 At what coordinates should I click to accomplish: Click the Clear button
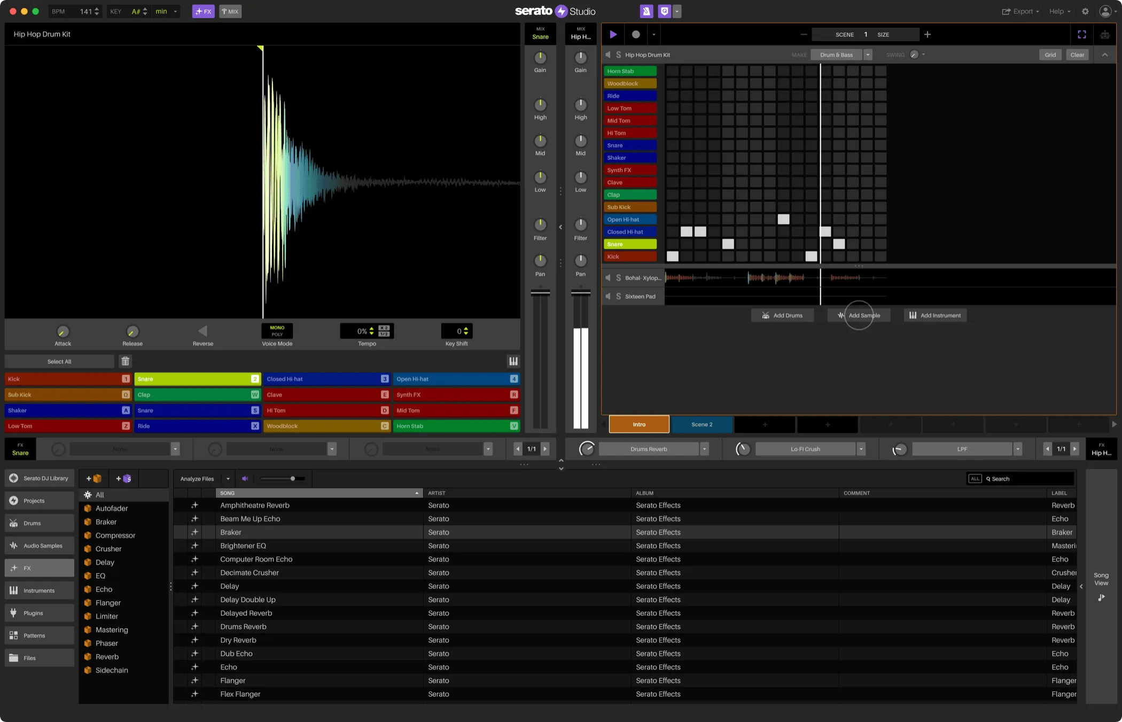pos(1077,55)
